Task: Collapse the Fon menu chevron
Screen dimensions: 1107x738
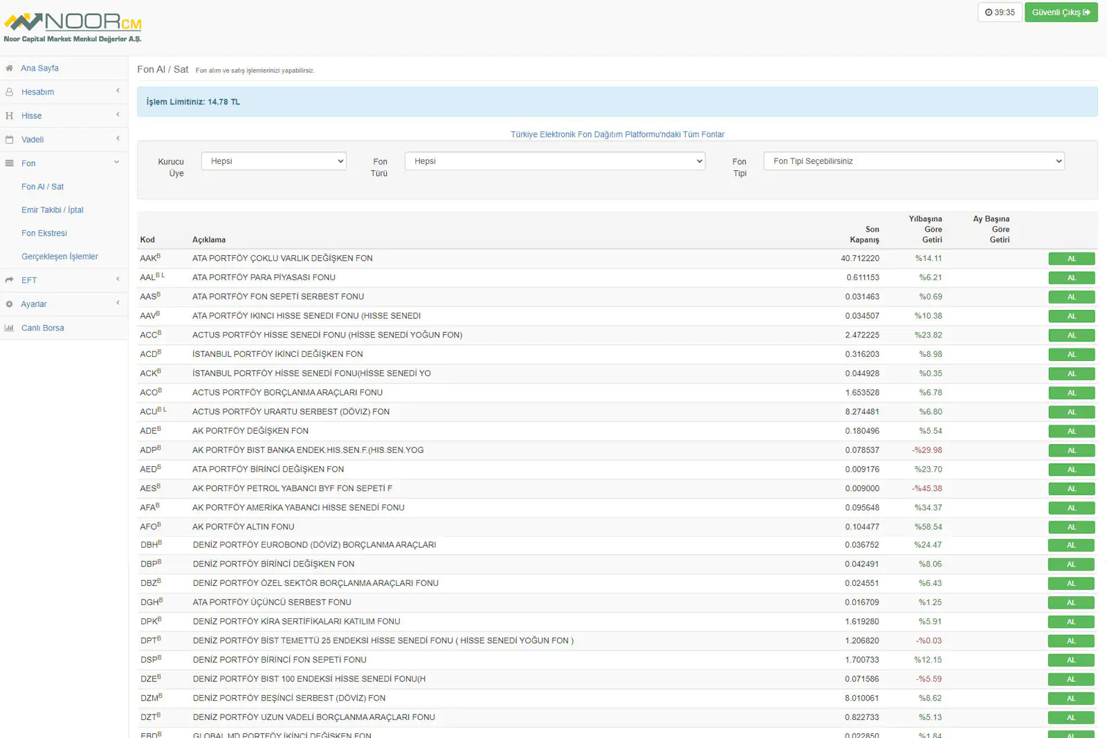Action: pyautogui.click(x=117, y=163)
